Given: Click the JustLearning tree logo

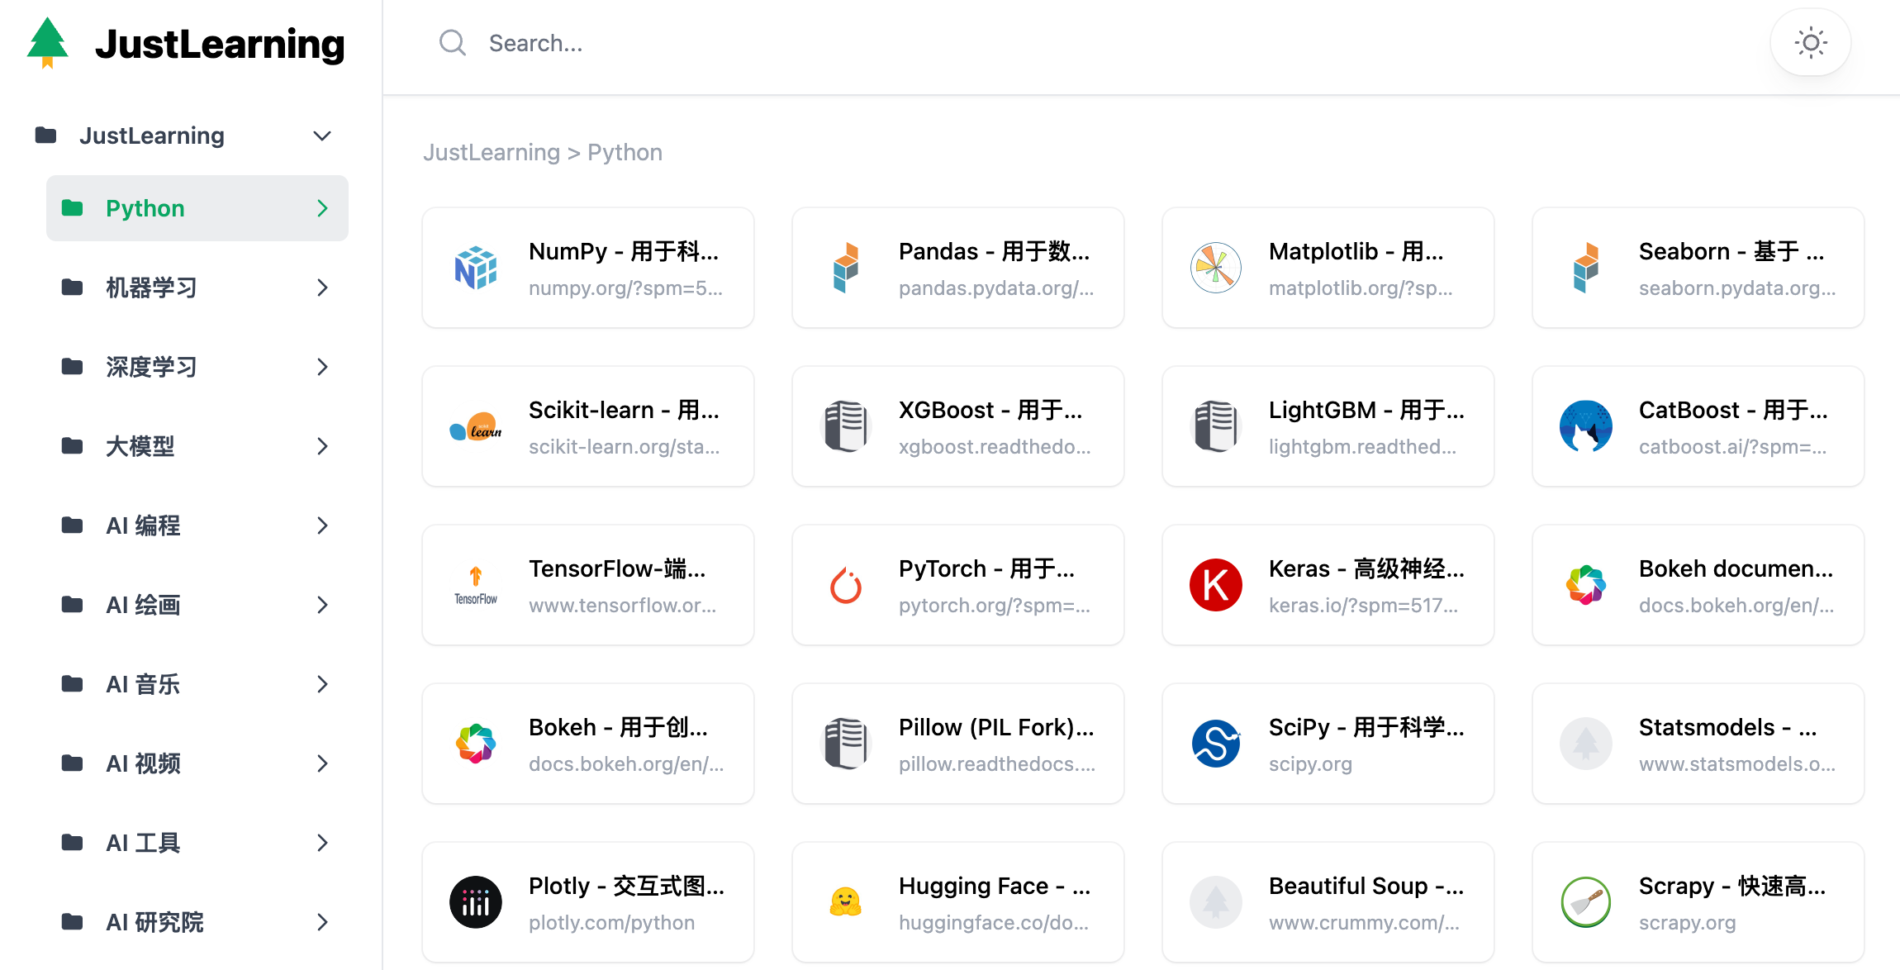Looking at the screenshot, I should (47, 43).
